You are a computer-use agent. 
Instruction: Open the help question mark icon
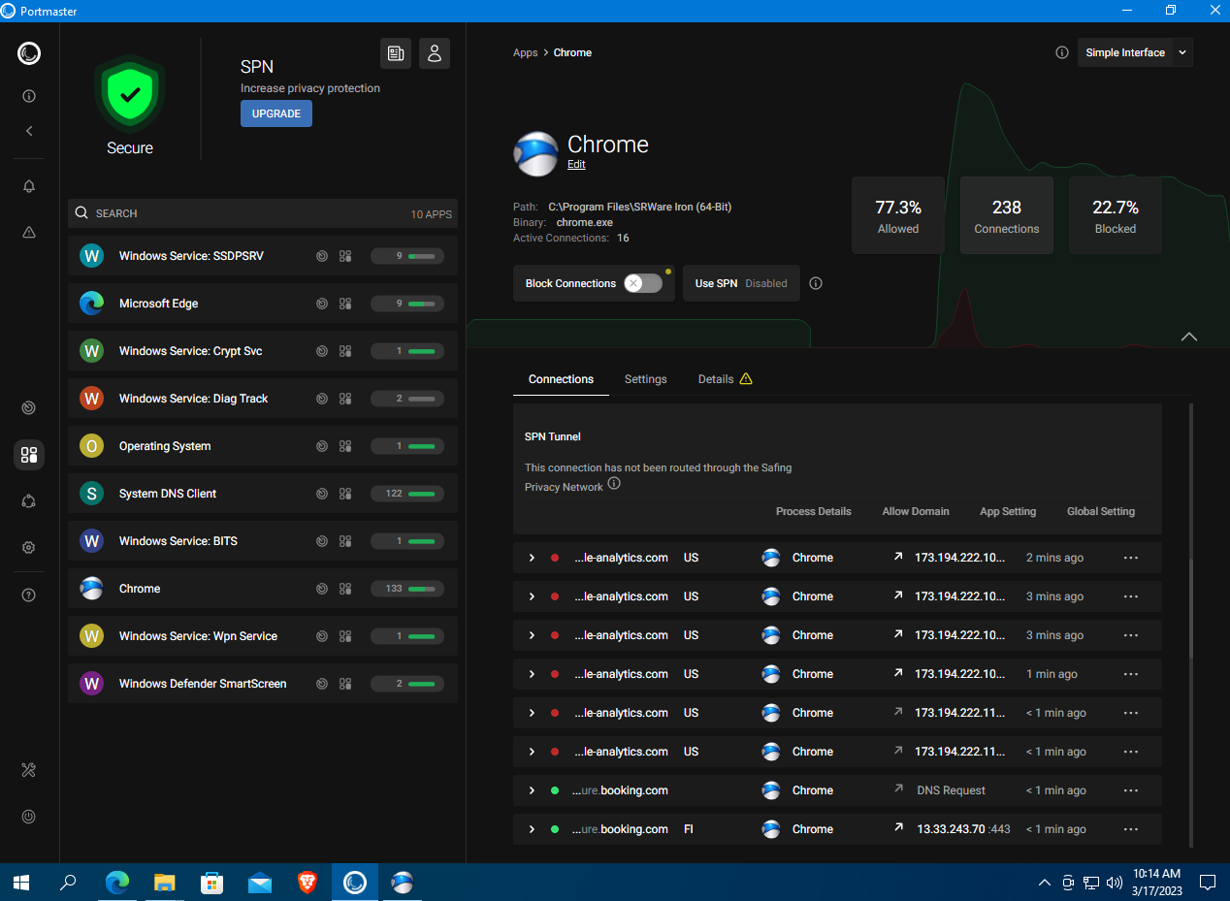[x=29, y=595]
